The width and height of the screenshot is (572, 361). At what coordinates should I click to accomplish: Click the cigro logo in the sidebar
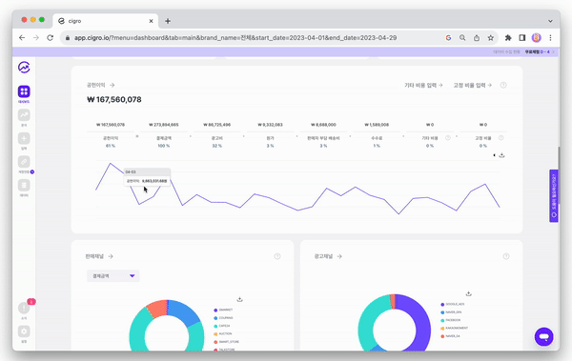(x=24, y=68)
